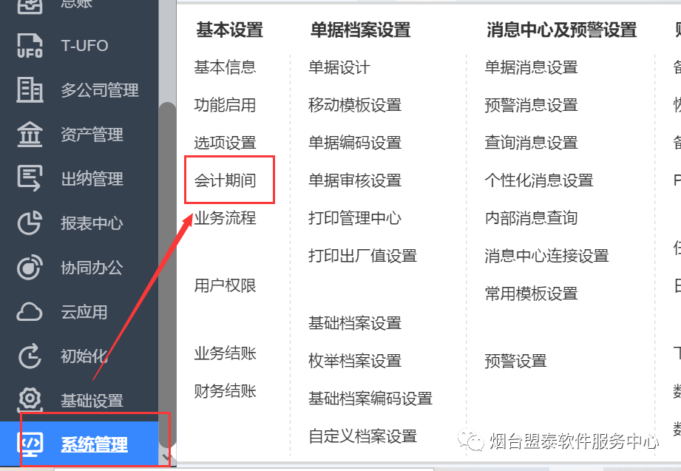
Task: Click the sidebar scroll-down chevron arrow
Action: [x=167, y=457]
